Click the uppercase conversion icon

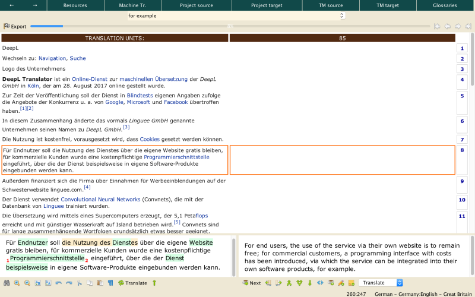click(x=48, y=283)
